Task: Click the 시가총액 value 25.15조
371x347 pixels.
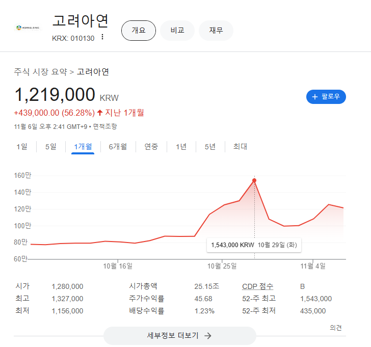Action: [207, 286]
